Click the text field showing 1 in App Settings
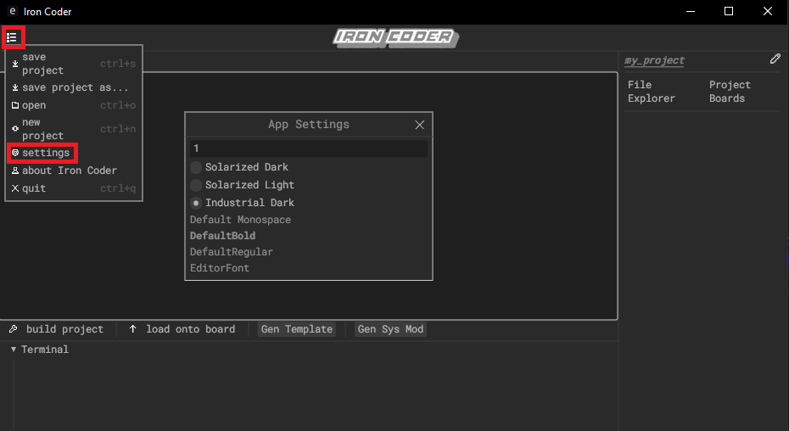The height and width of the screenshot is (431, 789). pos(308,148)
